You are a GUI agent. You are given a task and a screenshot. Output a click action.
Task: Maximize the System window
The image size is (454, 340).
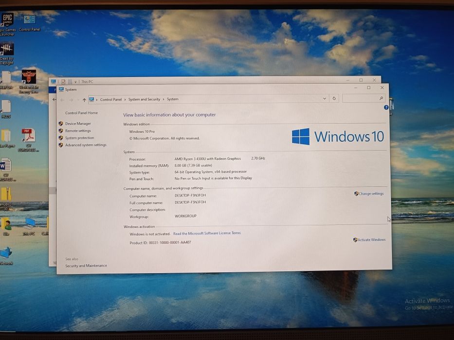pos(368,87)
